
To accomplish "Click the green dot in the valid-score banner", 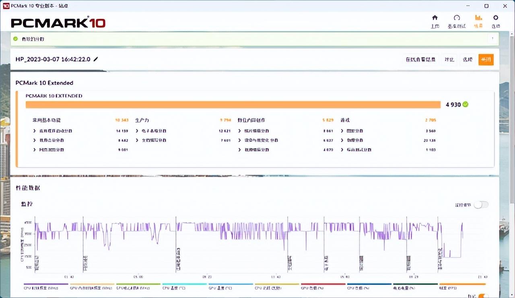I will (16, 39).
